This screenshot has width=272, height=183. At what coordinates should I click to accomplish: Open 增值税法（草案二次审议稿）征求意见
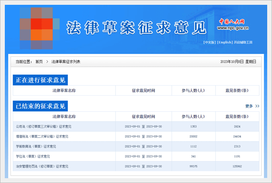coord(42,137)
